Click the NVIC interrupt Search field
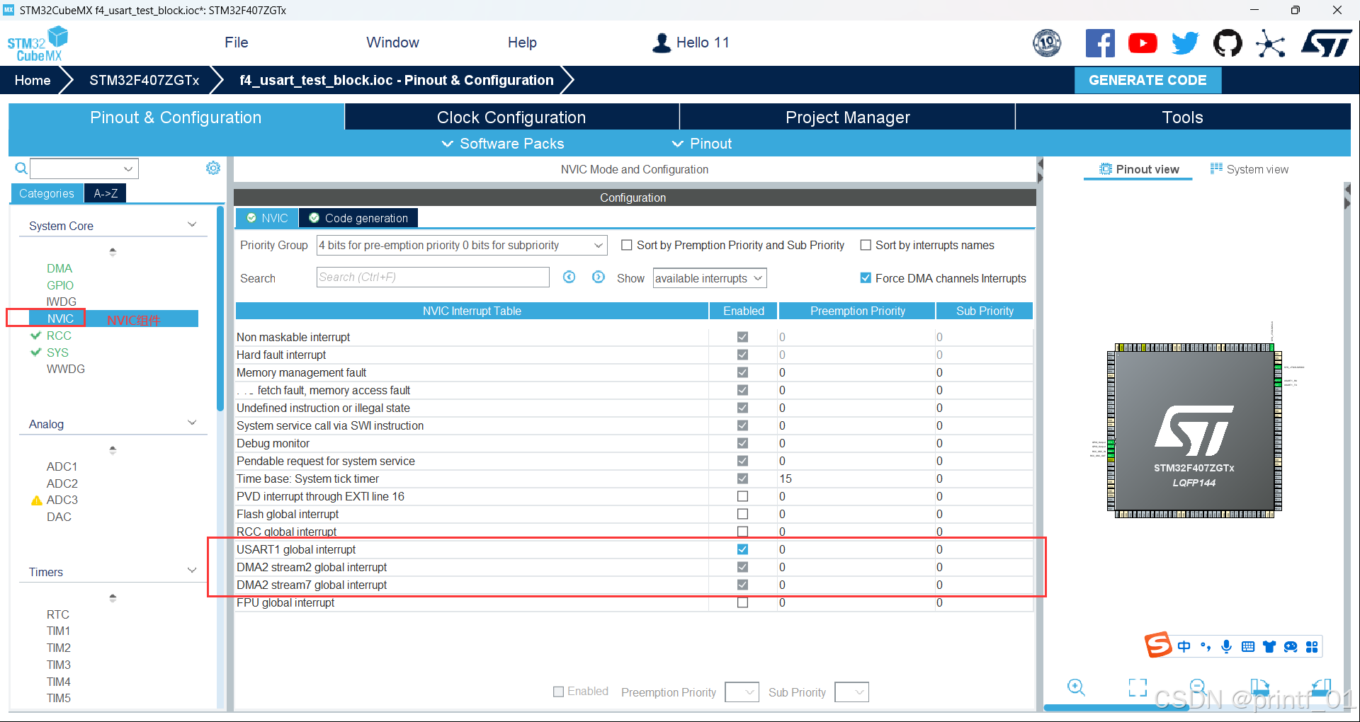1360x722 pixels. click(433, 277)
